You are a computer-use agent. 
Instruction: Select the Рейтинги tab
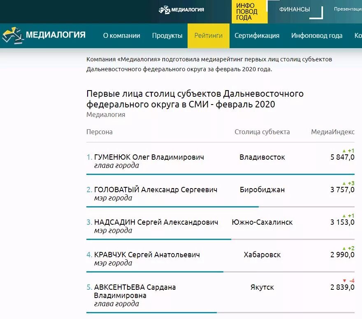coord(209,36)
